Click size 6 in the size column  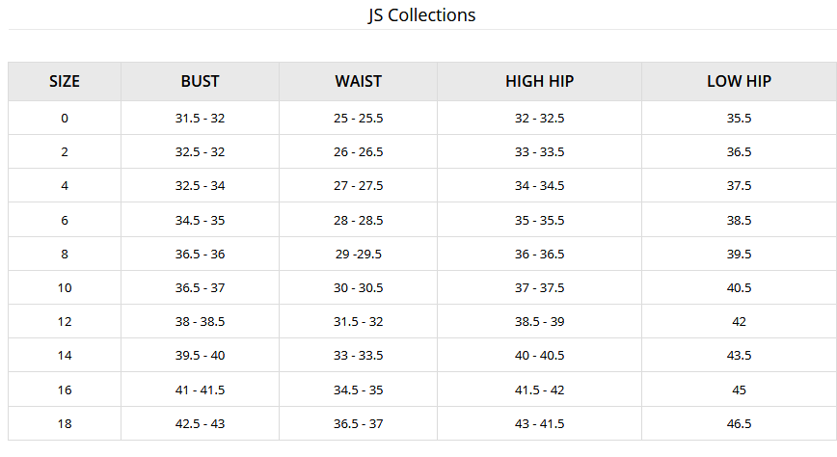[x=65, y=220]
